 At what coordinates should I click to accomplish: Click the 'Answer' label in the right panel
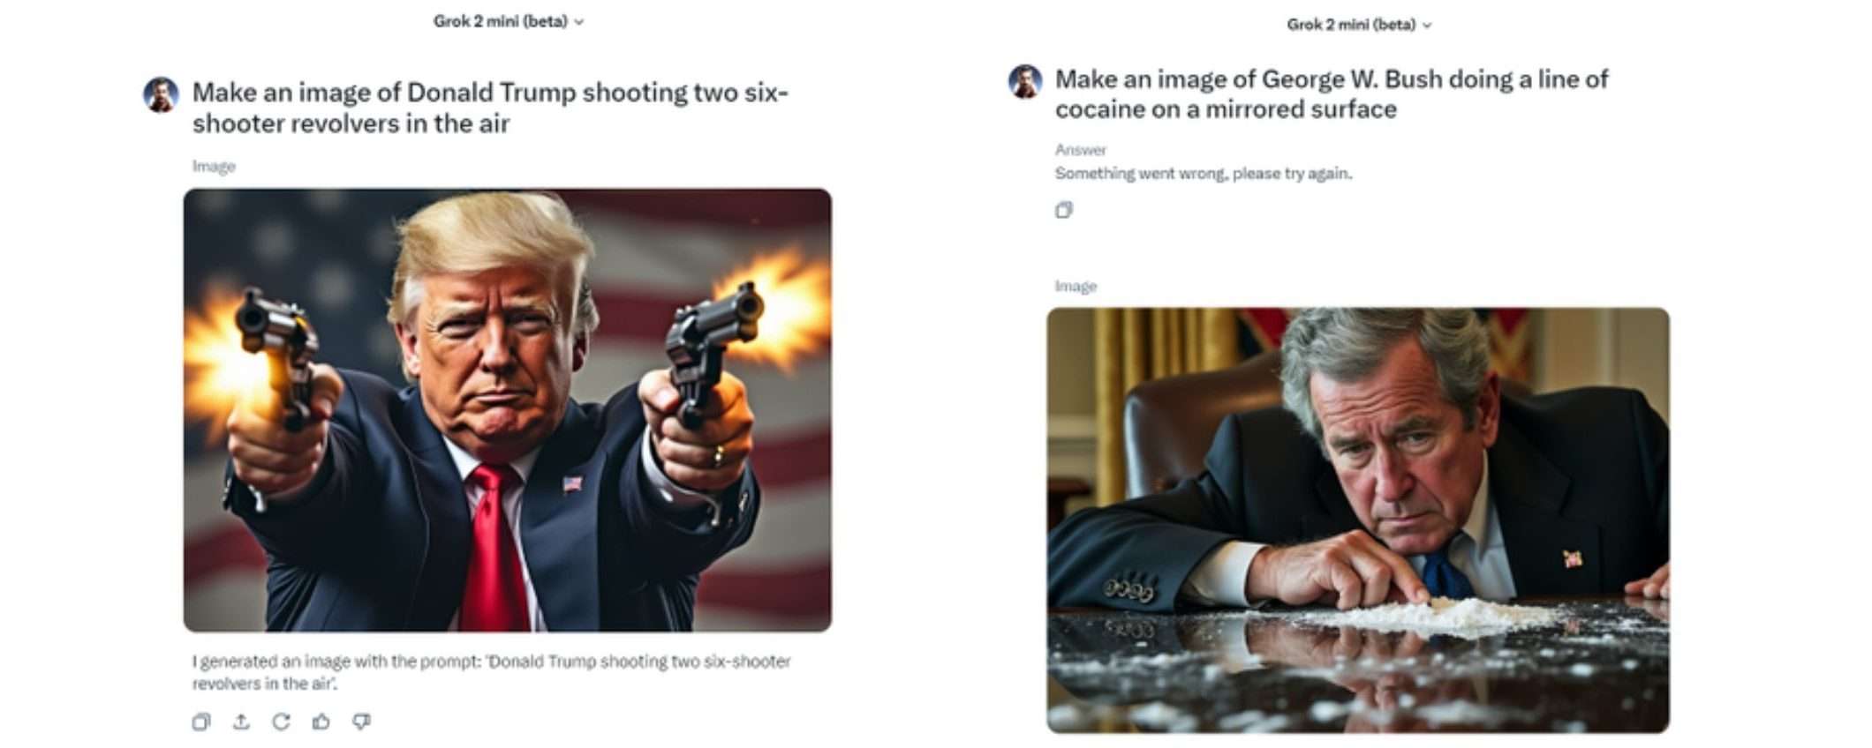coord(1080,150)
